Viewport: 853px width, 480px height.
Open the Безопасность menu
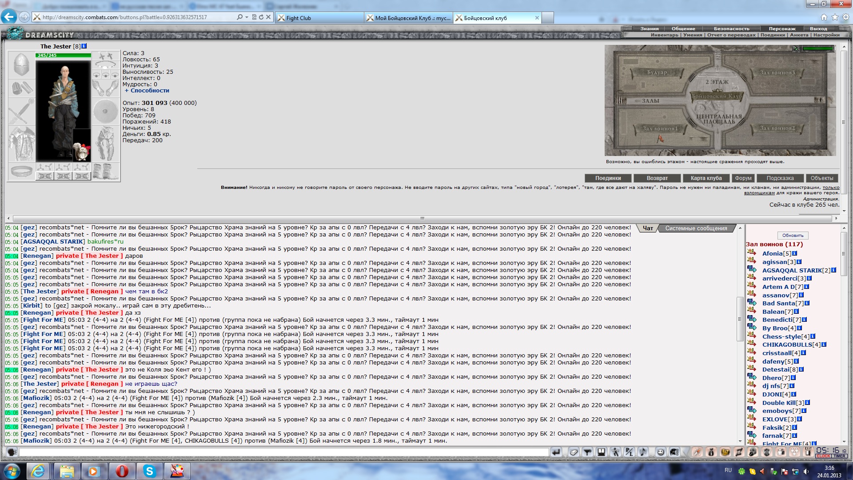click(x=731, y=28)
